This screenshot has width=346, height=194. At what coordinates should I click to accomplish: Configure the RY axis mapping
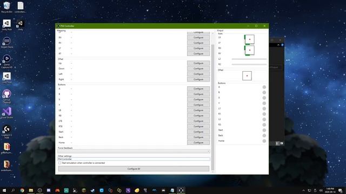click(x=198, y=43)
